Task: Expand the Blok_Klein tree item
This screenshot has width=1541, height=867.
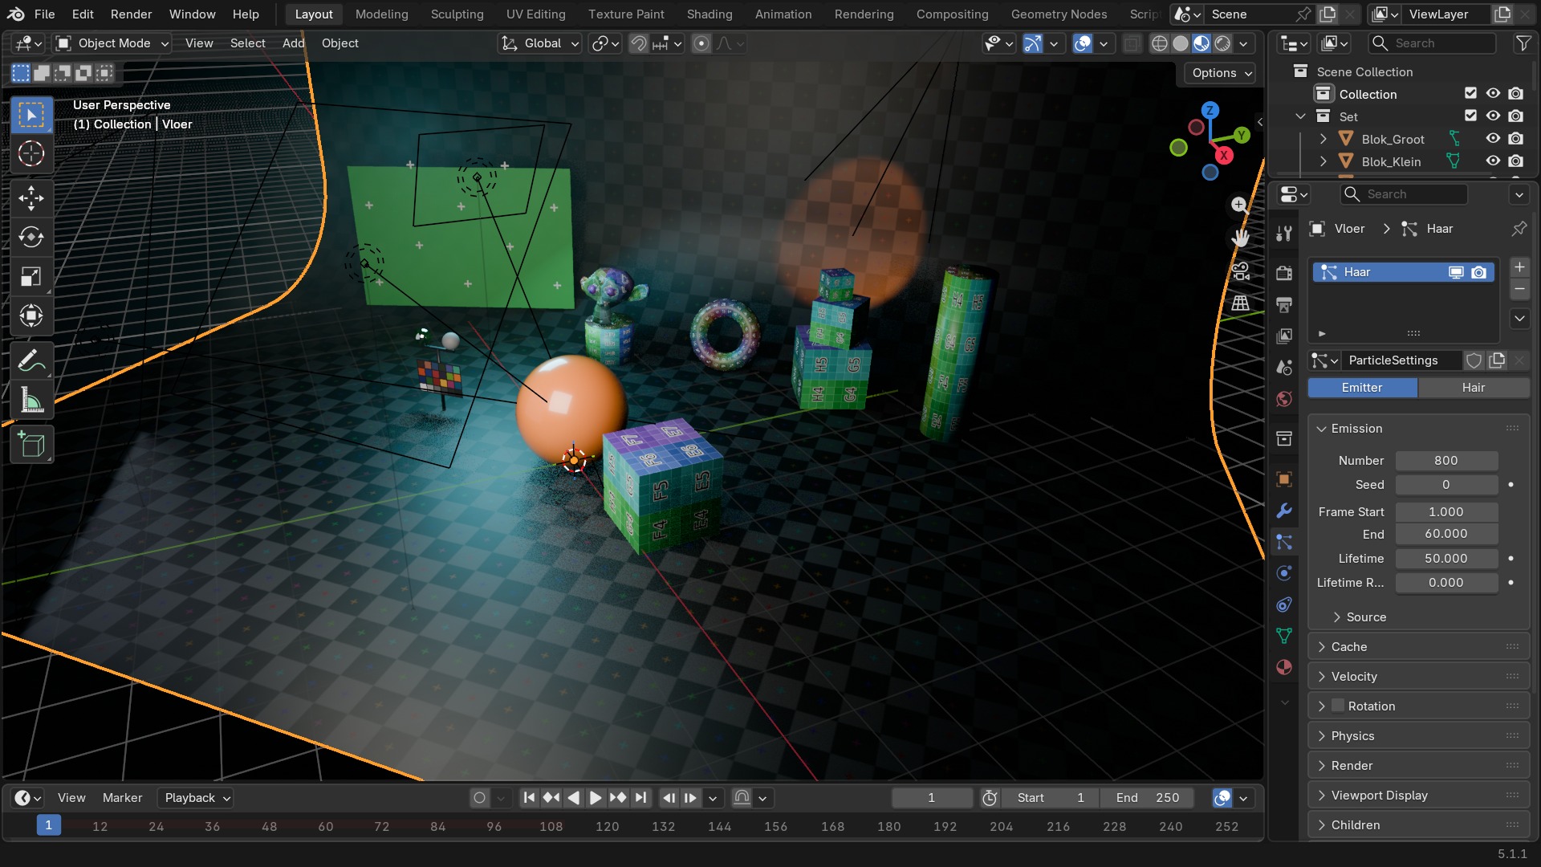Action: pyautogui.click(x=1323, y=161)
